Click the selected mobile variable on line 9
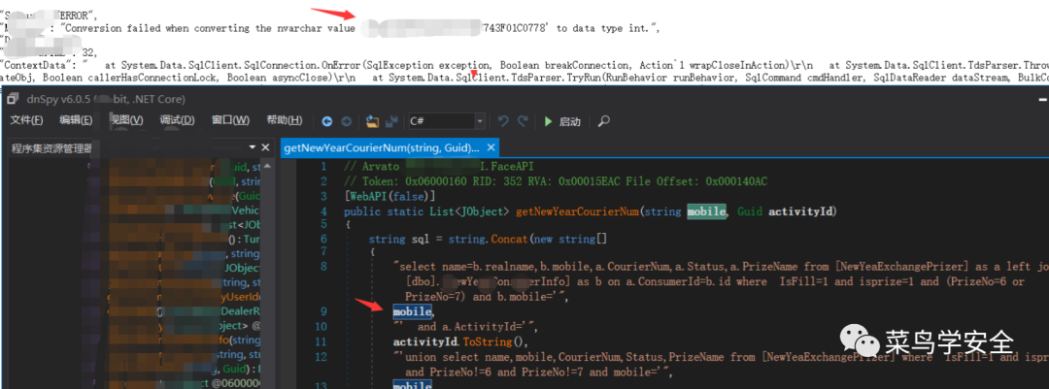Screen dimensions: 1049x389 (412, 311)
